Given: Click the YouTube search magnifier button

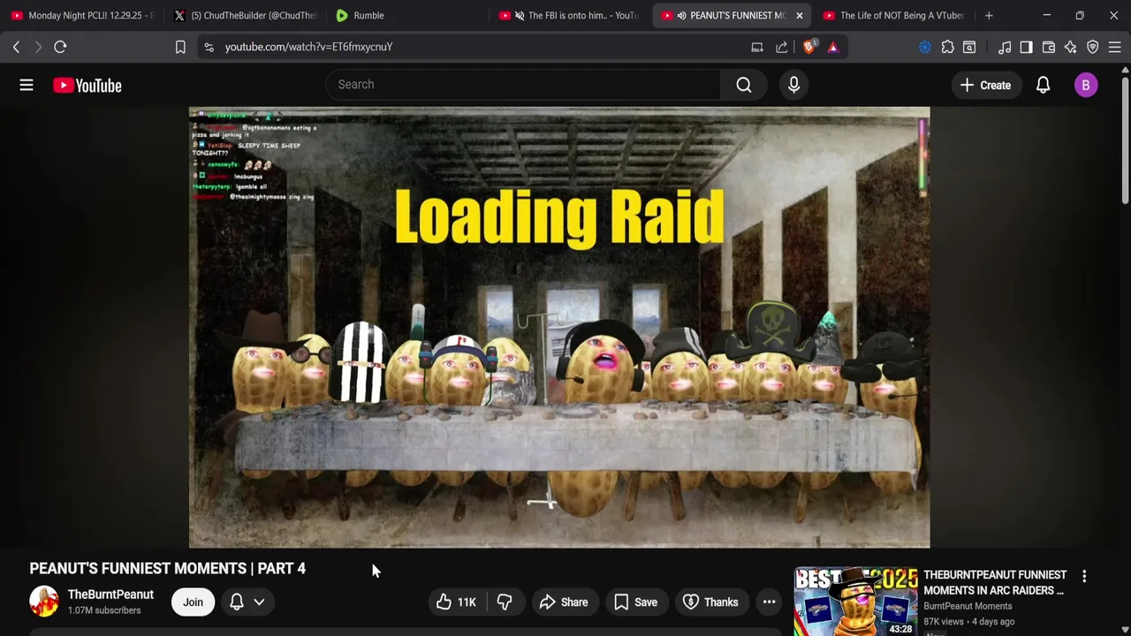Looking at the screenshot, I should click(x=744, y=85).
